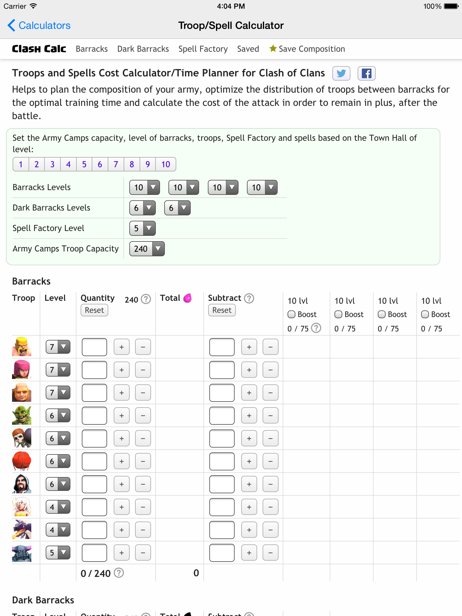This screenshot has height=616, width=462.
Task: Click the Goblin troop icon
Action: coord(22,415)
